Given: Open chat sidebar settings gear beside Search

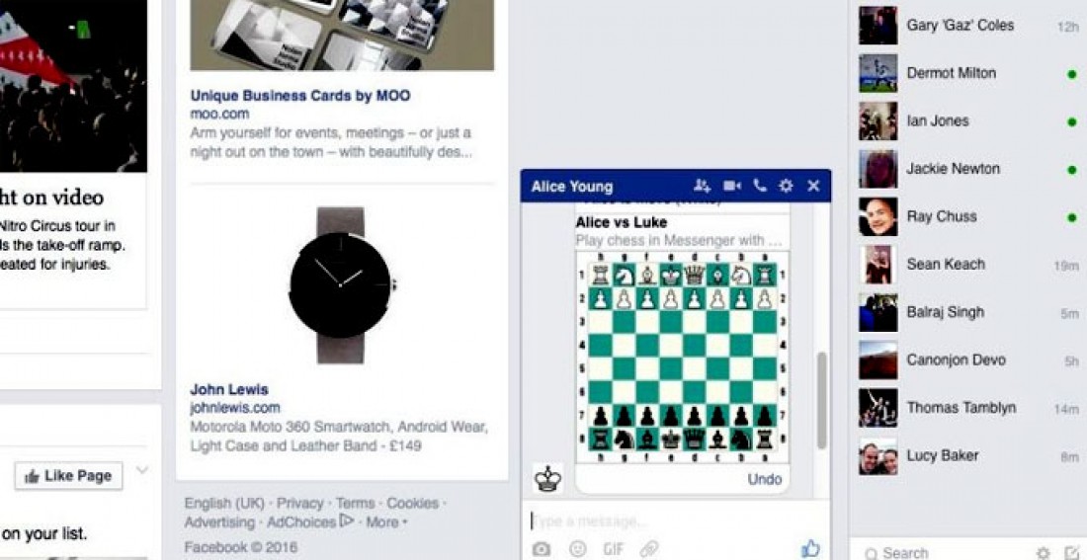Looking at the screenshot, I should 1043,553.
